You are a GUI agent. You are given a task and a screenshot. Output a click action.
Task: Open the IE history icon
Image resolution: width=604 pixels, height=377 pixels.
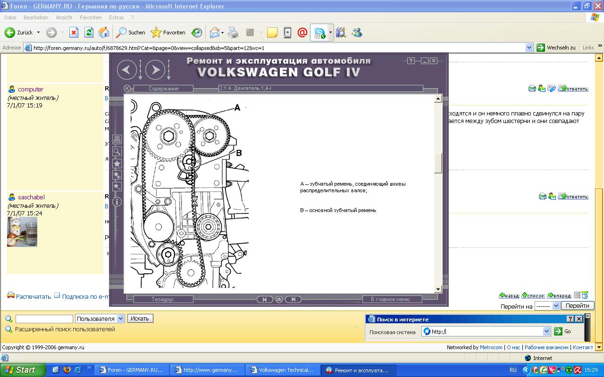coord(196,33)
